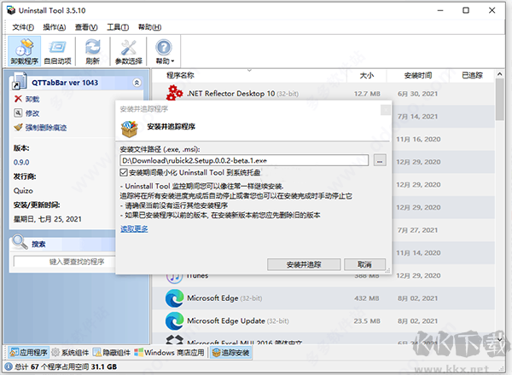
Task: Toggle minimize Uninstall Tool to tray checkbox
Action: click(x=124, y=172)
